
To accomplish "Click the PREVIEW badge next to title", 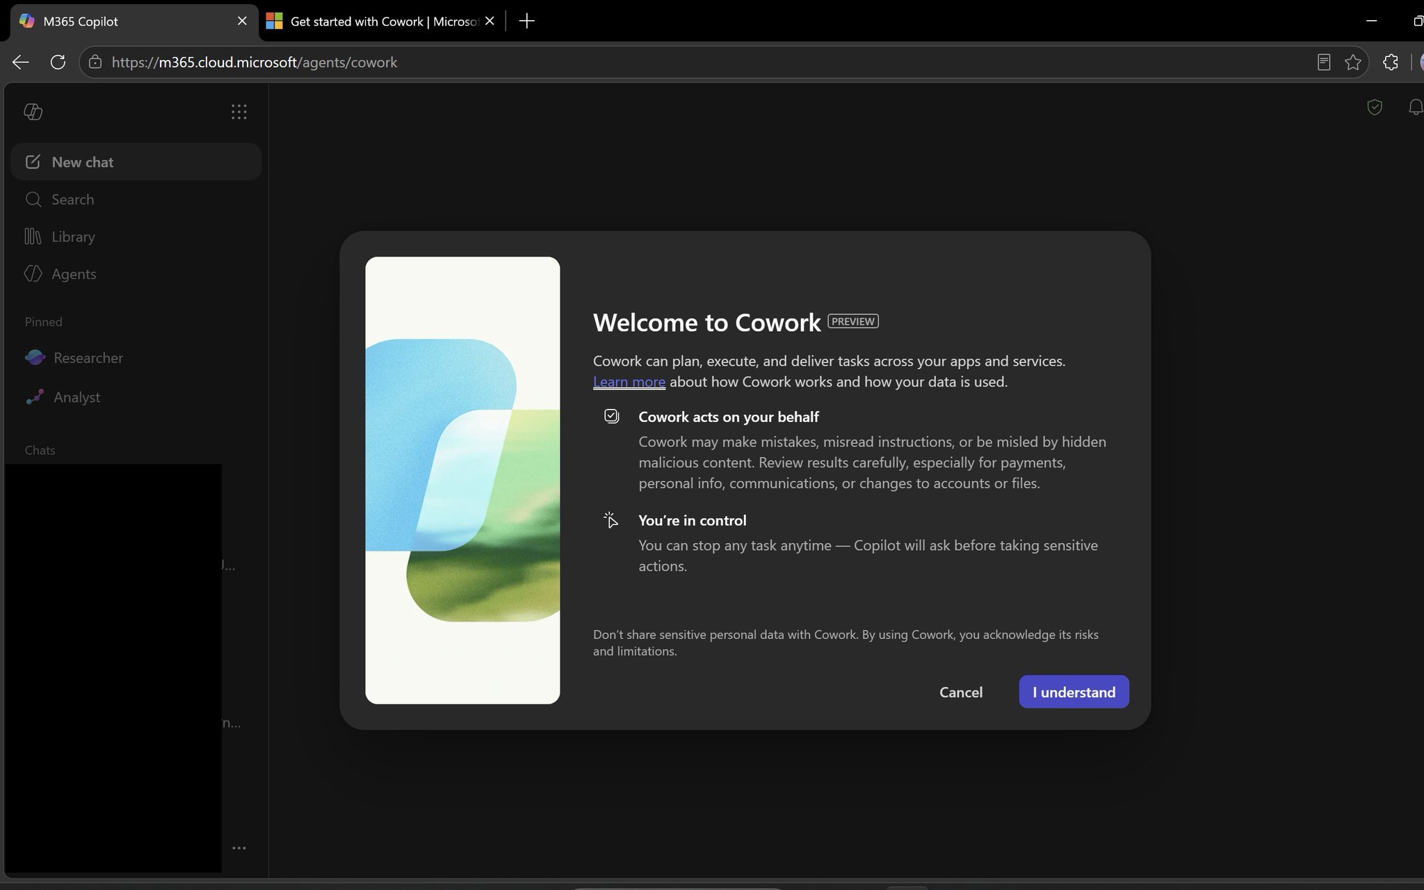I will click(x=853, y=321).
